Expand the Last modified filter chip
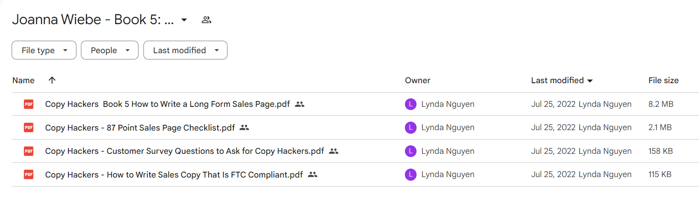Screen dimensions: 699x212 pyautogui.click(x=185, y=50)
